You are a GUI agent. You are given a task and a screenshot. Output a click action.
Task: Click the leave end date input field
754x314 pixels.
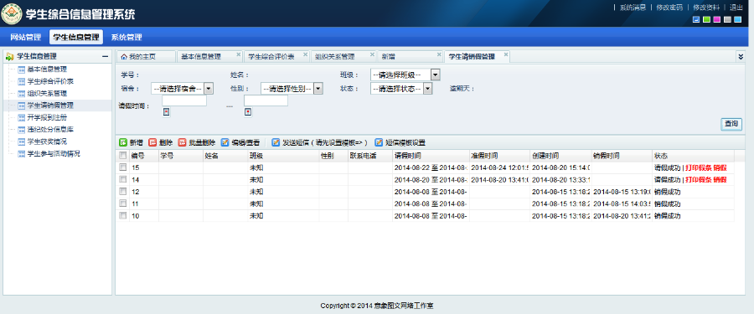tap(266, 100)
